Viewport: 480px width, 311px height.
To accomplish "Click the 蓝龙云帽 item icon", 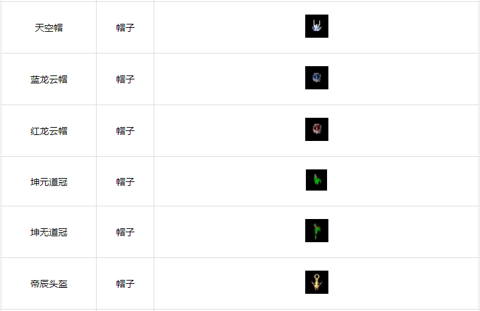I will tap(316, 78).
